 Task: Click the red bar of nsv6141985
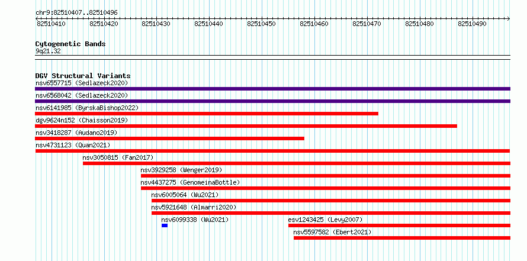pyautogui.click(x=207, y=114)
